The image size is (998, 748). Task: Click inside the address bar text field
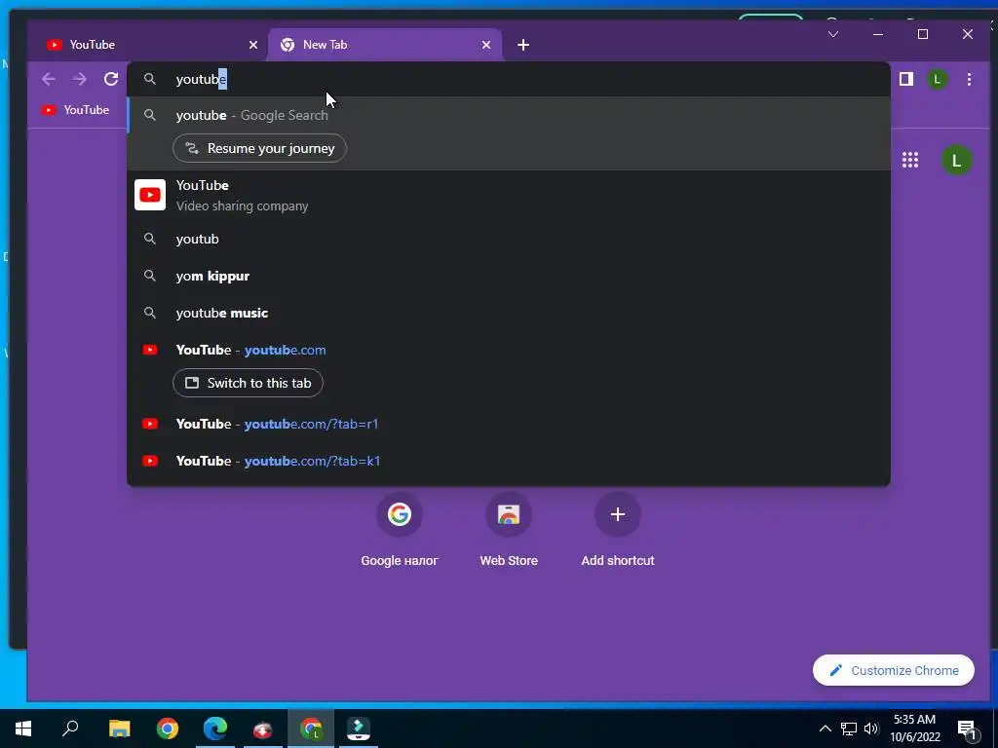[509, 79]
